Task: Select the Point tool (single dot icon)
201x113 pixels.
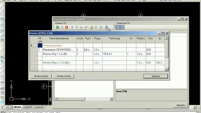Action: [2, 46]
